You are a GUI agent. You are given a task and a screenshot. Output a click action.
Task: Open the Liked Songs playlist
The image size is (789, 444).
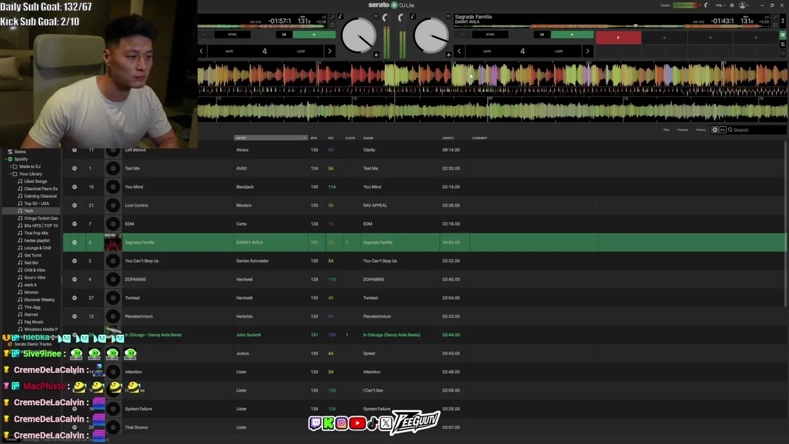click(x=35, y=181)
